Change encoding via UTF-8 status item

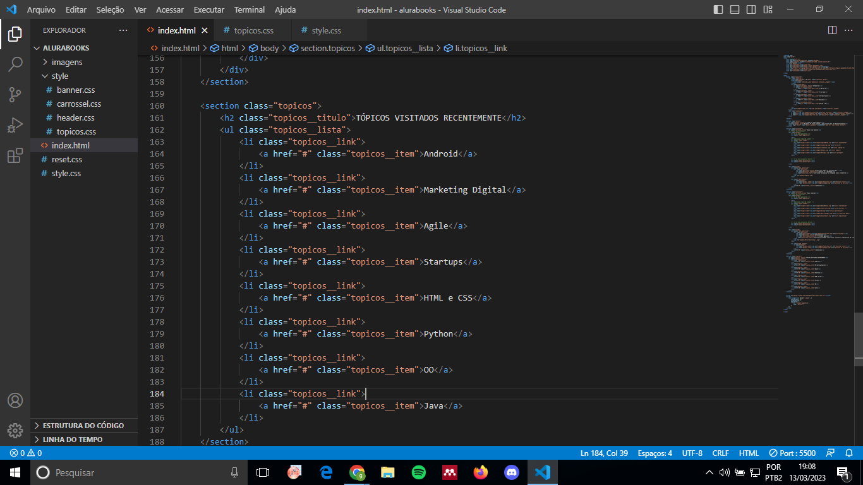[x=692, y=453]
